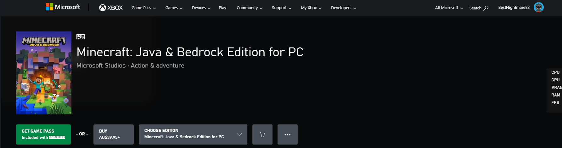This screenshot has width=562, height=148.
Task: Select CPU in the overlay panel
Action: (555, 72)
